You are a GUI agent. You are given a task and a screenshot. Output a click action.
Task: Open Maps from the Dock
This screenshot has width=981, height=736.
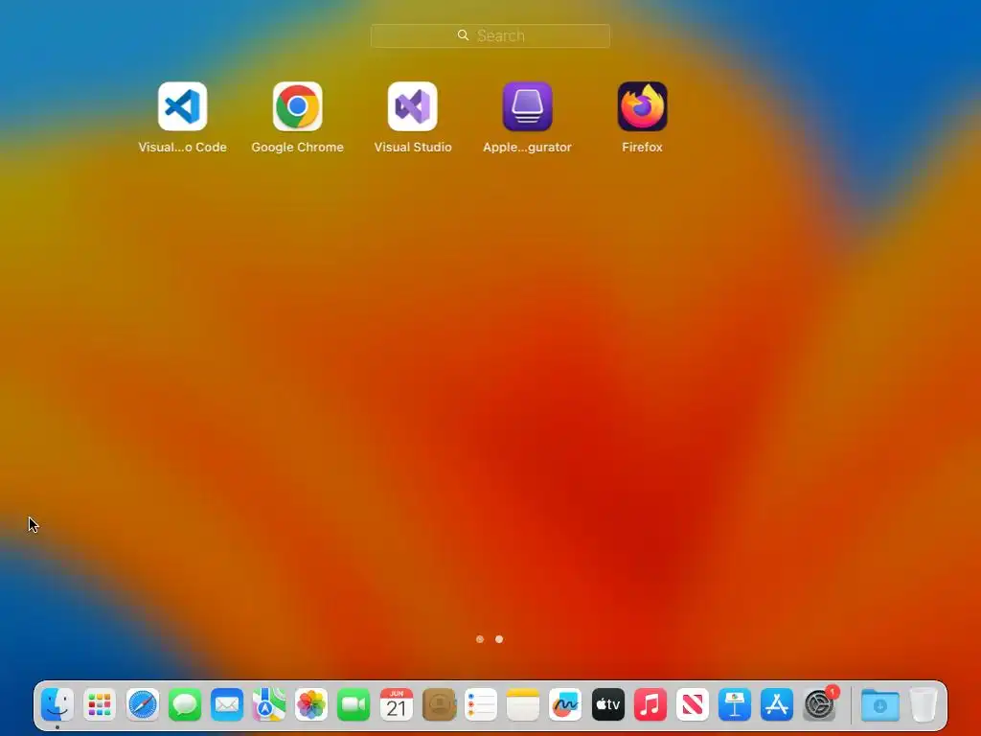pyautogui.click(x=269, y=704)
